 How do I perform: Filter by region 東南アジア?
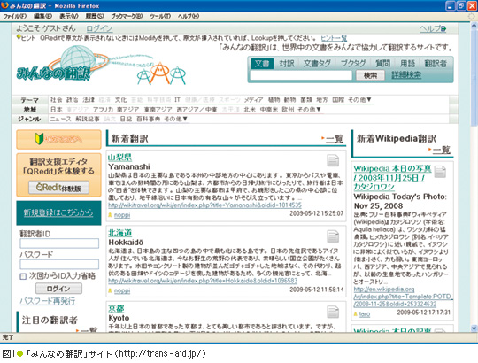[x=158, y=110]
